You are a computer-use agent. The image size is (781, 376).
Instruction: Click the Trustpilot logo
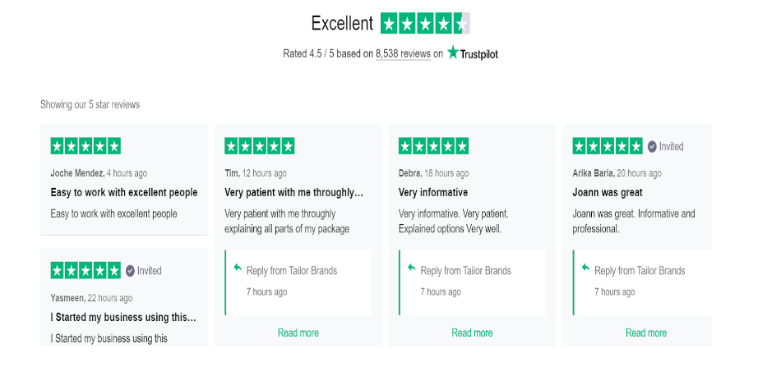(x=472, y=53)
